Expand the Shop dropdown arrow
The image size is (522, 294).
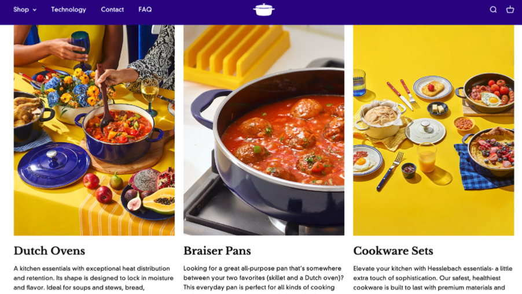[35, 10]
